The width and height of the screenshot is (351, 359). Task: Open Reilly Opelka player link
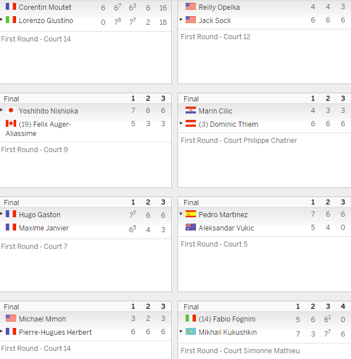pos(219,7)
